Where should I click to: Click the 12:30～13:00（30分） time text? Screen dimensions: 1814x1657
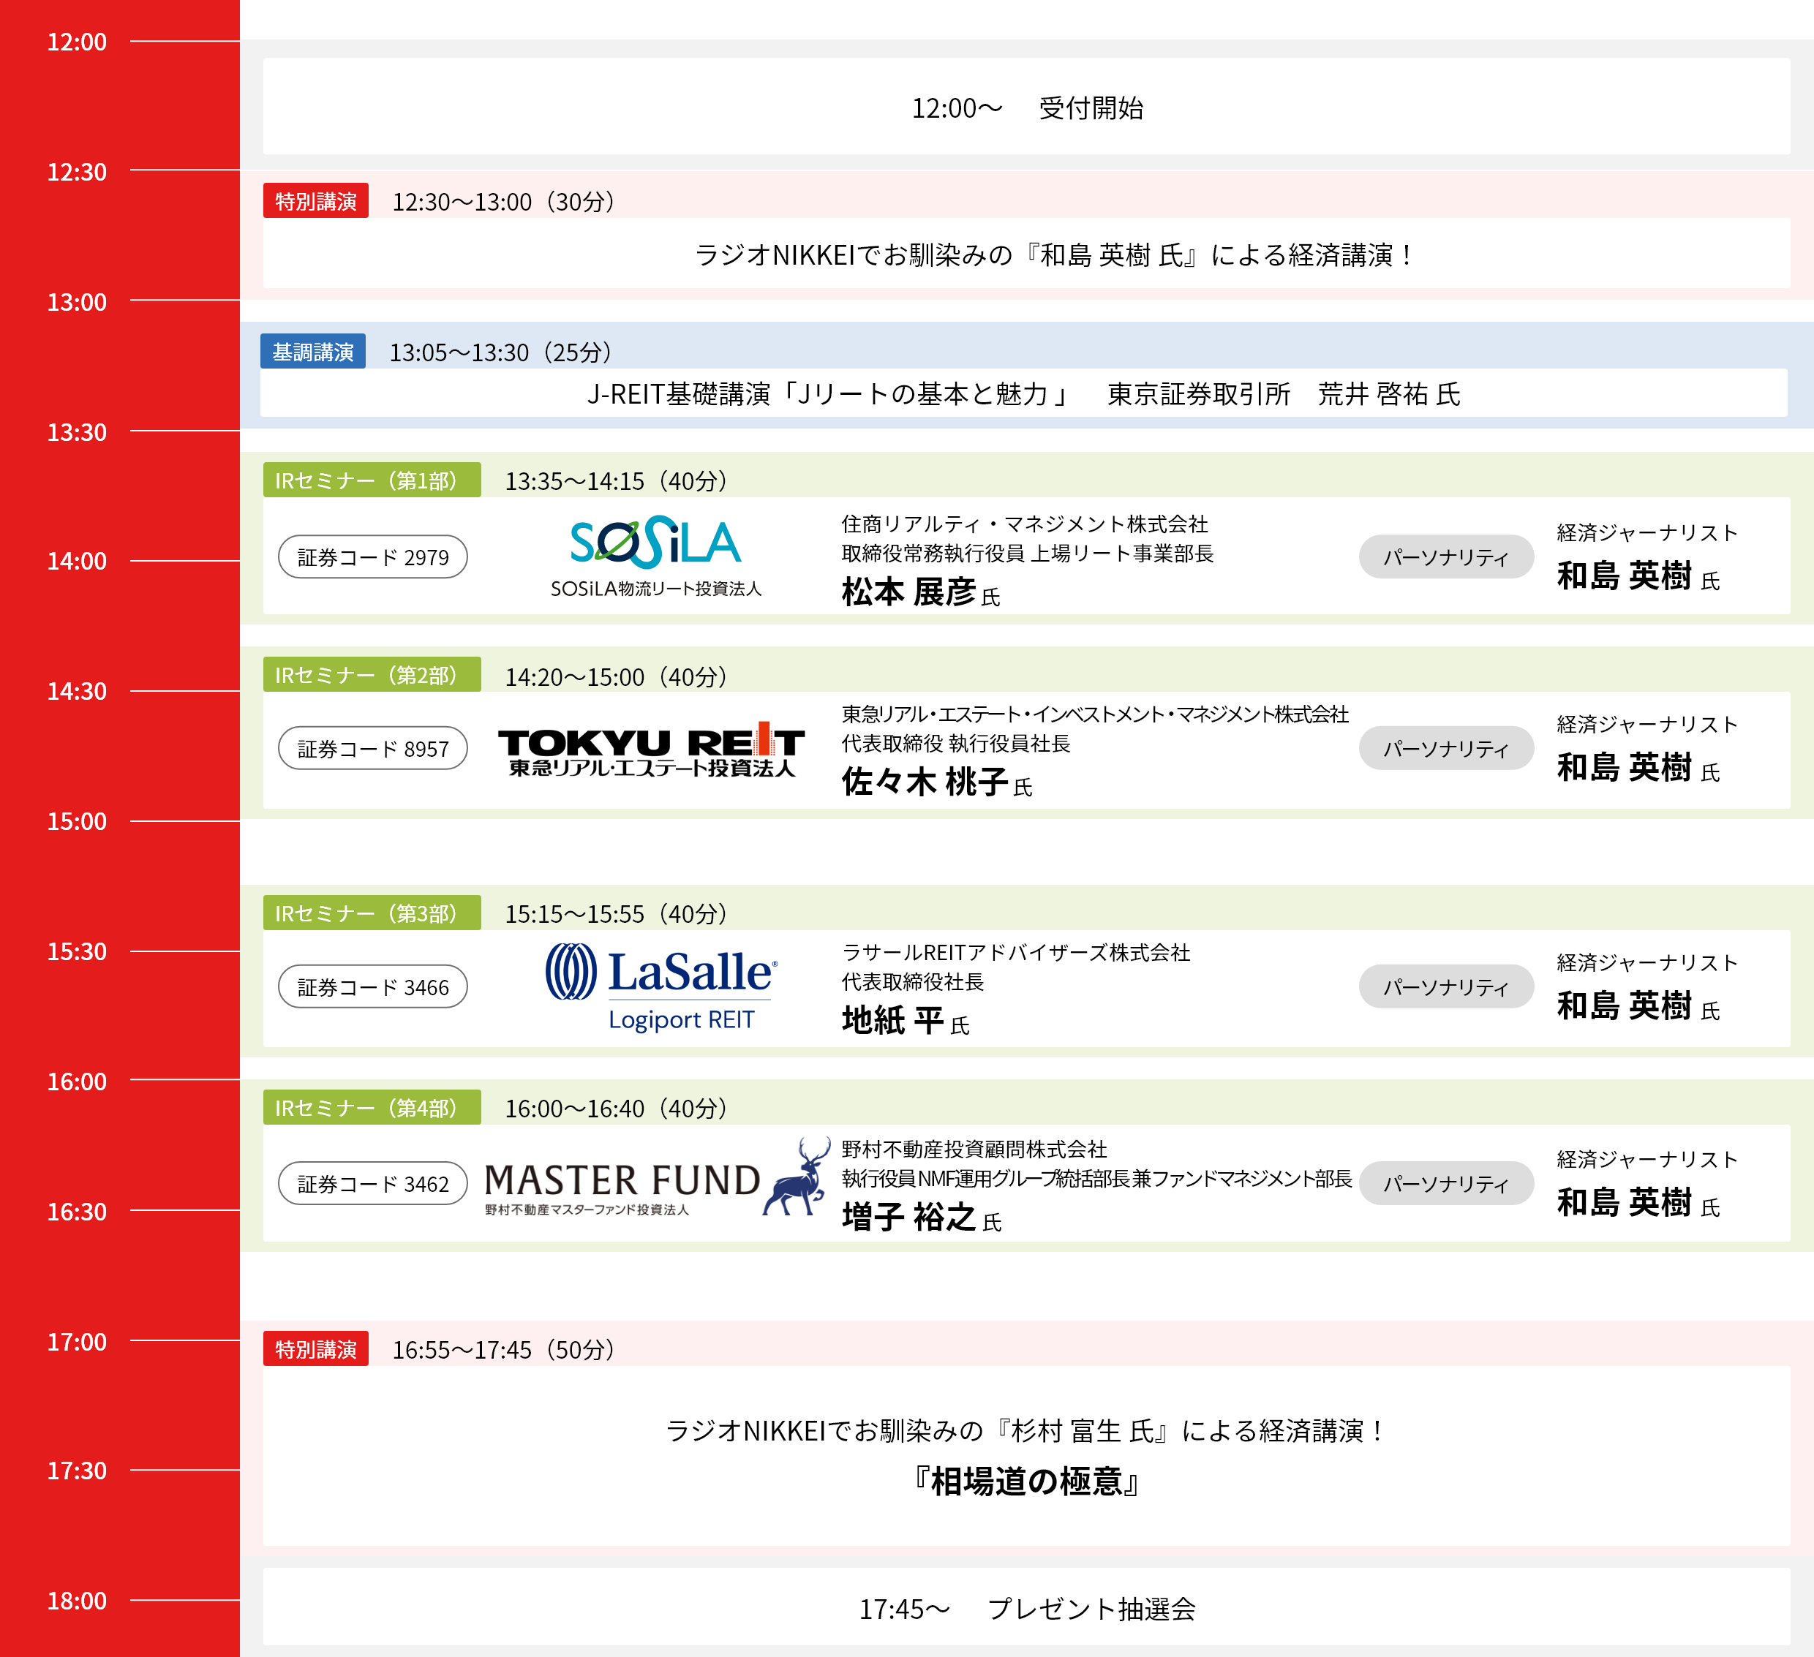tap(504, 200)
